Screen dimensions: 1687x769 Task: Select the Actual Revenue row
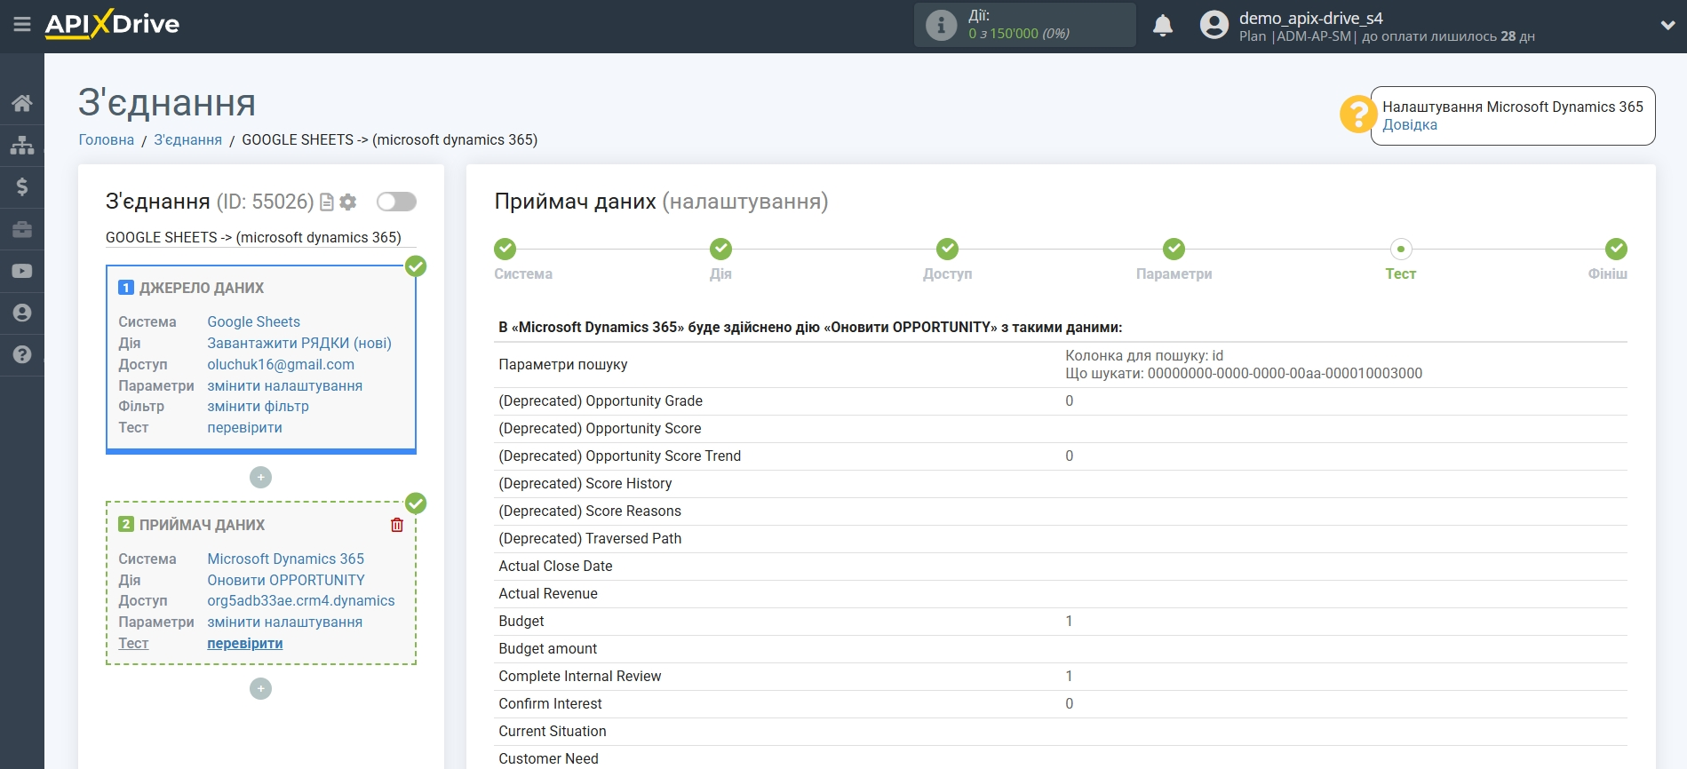[x=1061, y=593]
